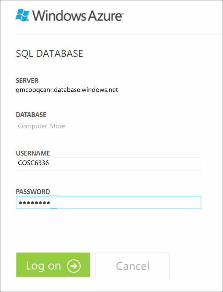Click the "Log on" text label
The width and height of the screenshot is (223, 292).
[x=43, y=266]
